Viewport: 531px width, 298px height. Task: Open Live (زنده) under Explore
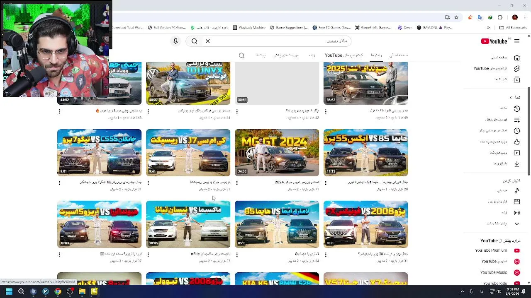click(510, 213)
